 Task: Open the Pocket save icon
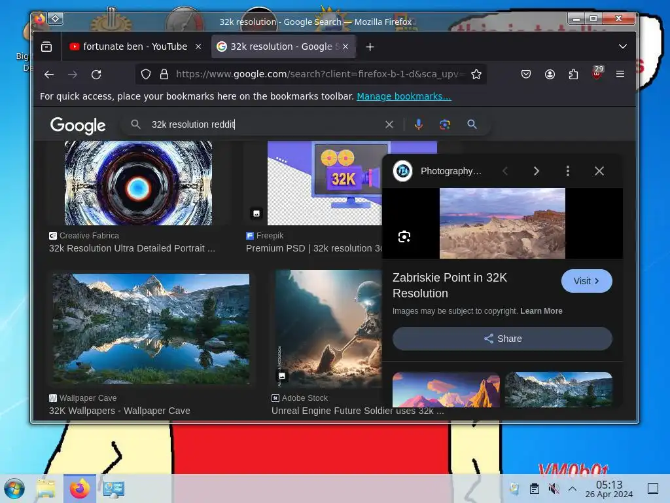(x=526, y=75)
